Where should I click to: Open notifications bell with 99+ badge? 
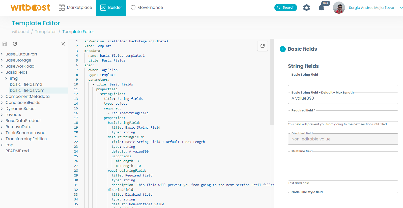321,8
